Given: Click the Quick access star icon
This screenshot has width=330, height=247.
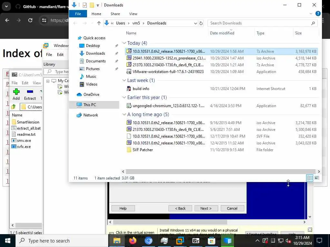Looking at the screenshot, I should (79, 38).
